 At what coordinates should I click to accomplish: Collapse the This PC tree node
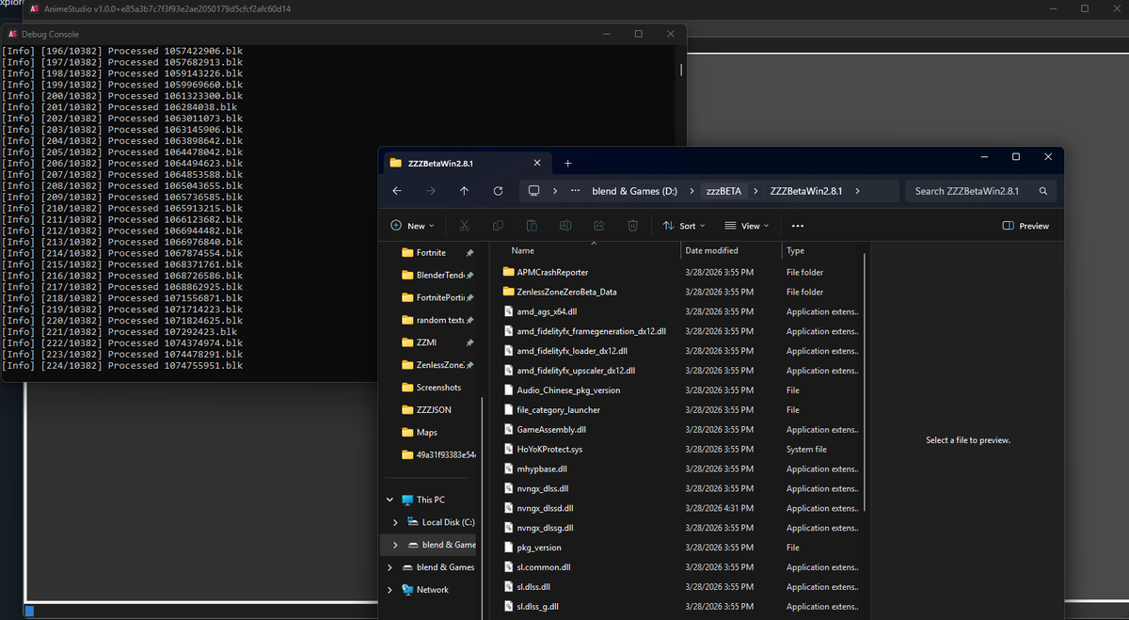click(390, 500)
